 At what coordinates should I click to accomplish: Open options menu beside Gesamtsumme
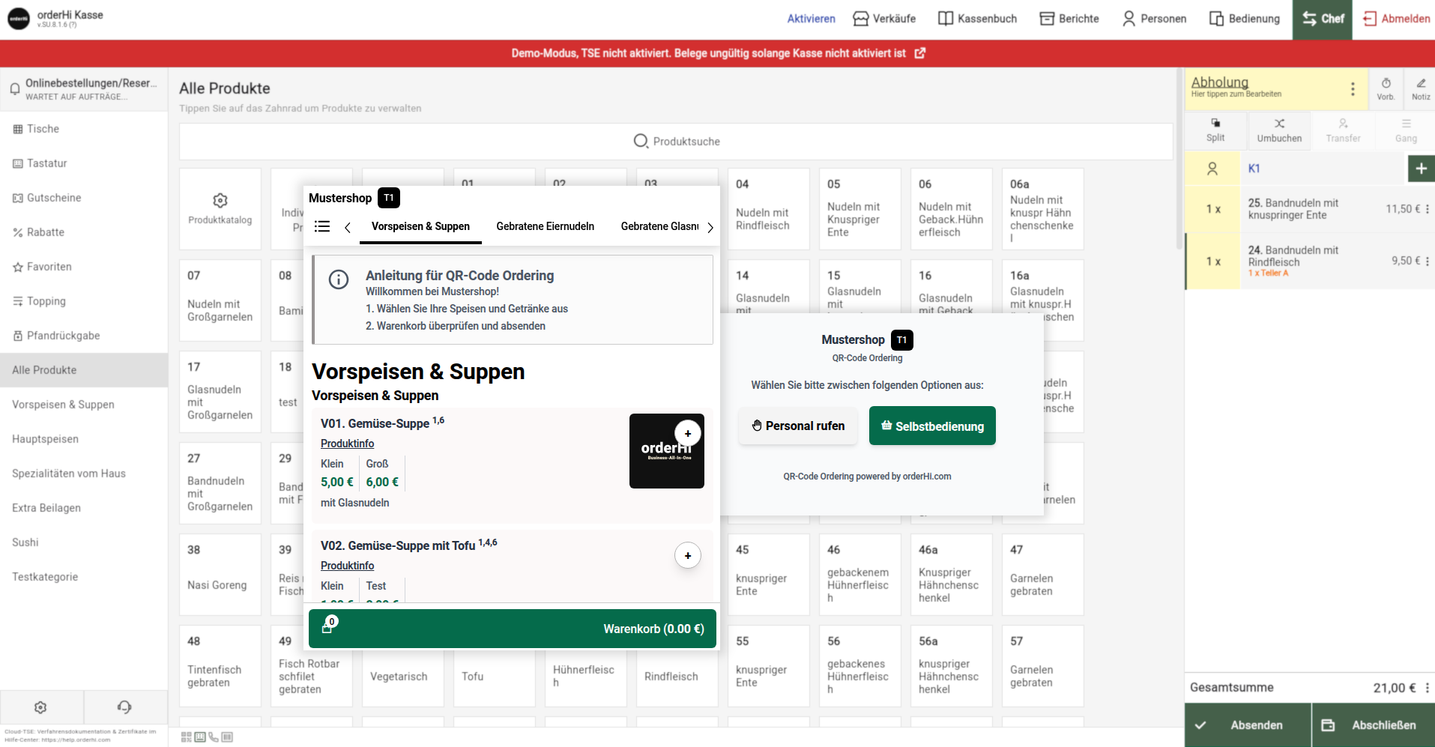click(x=1427, y=688)
